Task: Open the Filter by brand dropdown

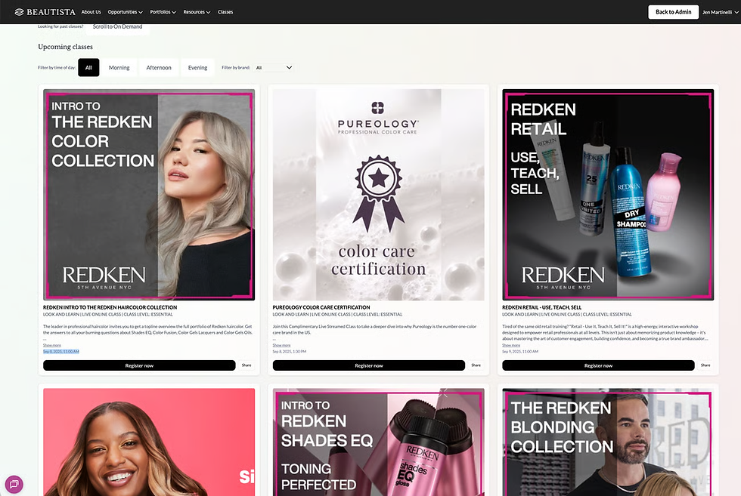Action: (274, 67)
